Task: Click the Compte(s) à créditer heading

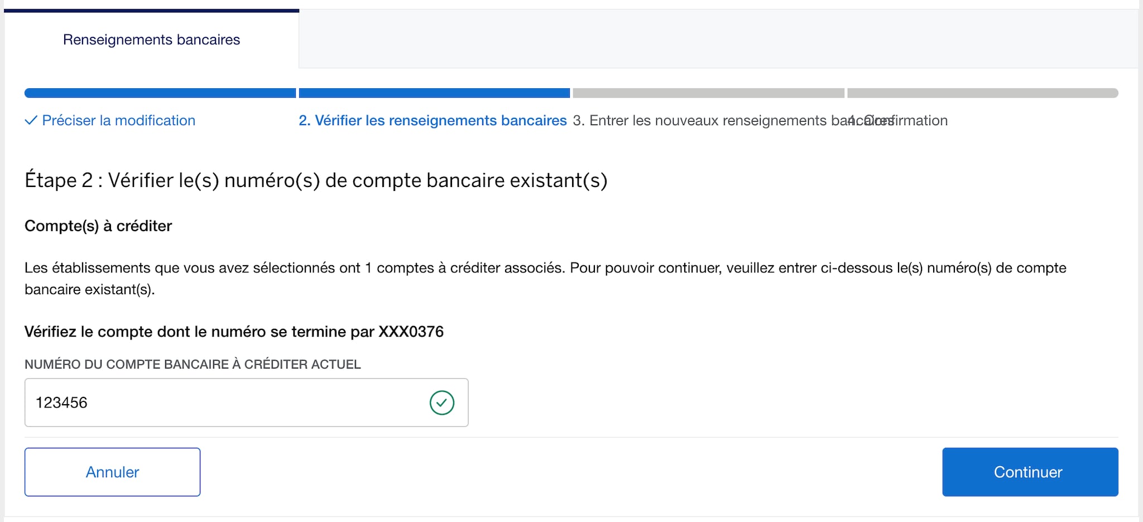Action: pos(98,226)
